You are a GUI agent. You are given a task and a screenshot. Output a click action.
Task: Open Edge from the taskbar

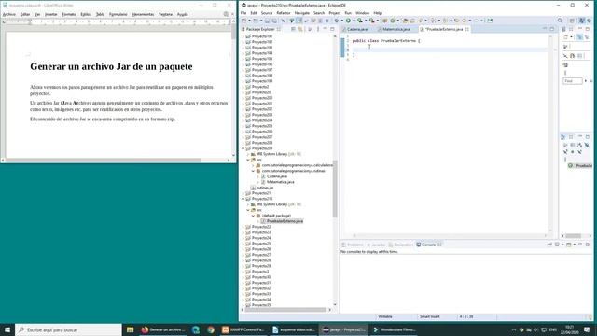coord(196,329)
